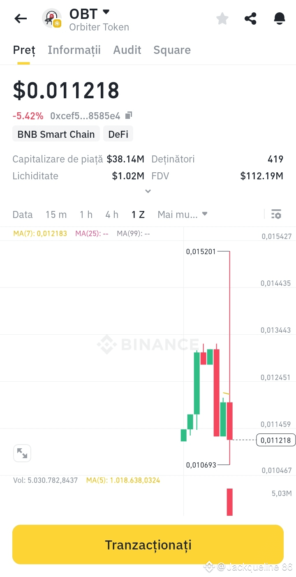
Task: Select the 4 h chart interval
Action: point(111,215)
